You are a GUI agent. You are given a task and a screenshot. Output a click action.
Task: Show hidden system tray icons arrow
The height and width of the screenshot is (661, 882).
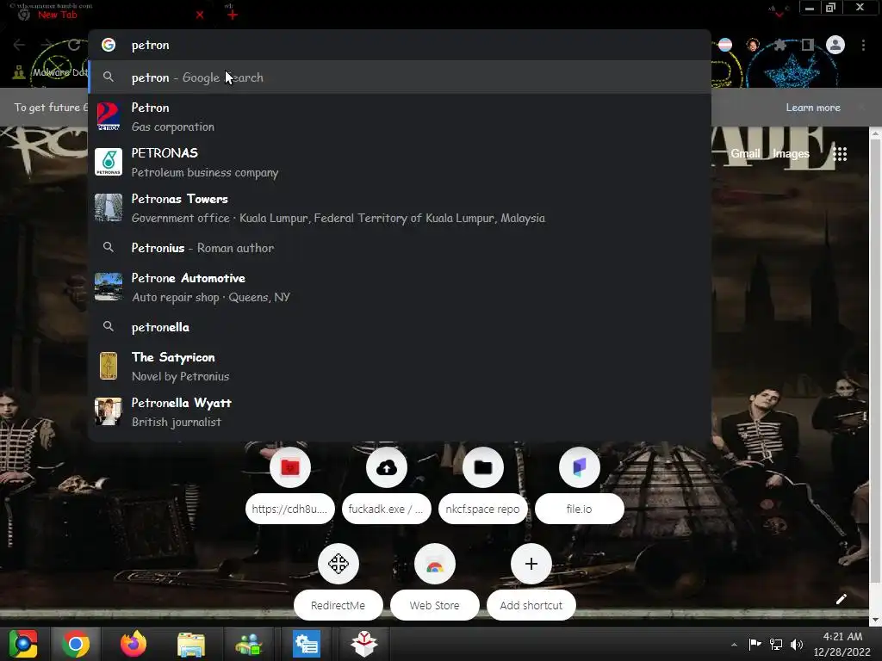click(734, 644)
